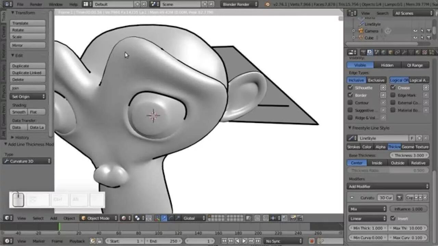Click the OpenGL render image icon
The width and height of the screenshot is (438, 246).
[293, 218]
